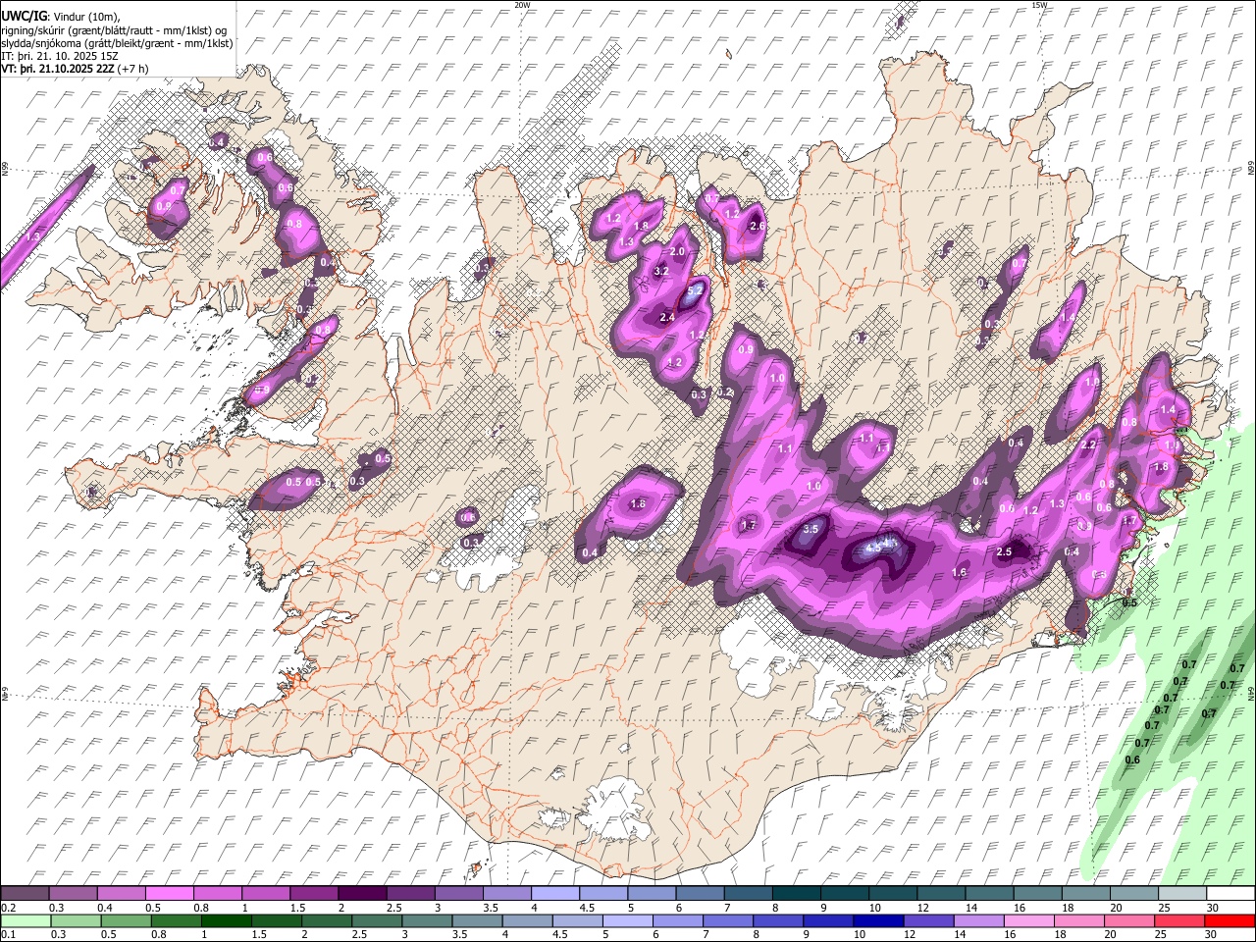Click the valid time 'VT: þri. 21.10.2025 22Z (+7 h)'
The height and width of the screenshot is (942, 1256).
coord(76,69)
